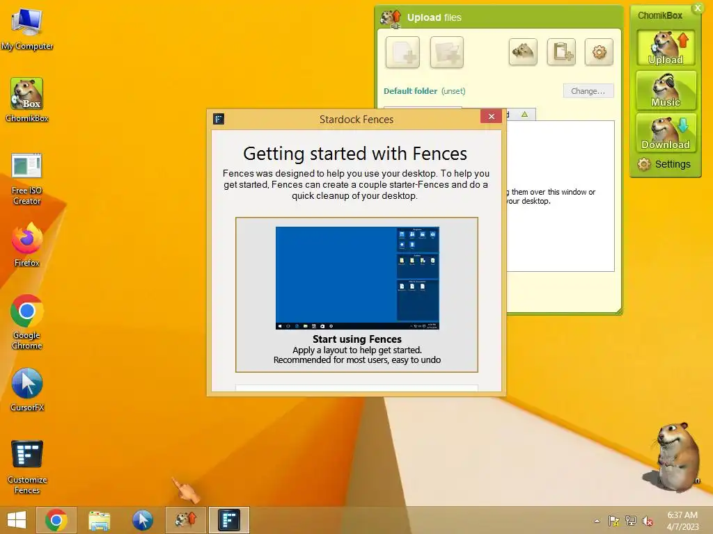Click the muted volume tray icon

pyautogui.click(x=647, y=521)
